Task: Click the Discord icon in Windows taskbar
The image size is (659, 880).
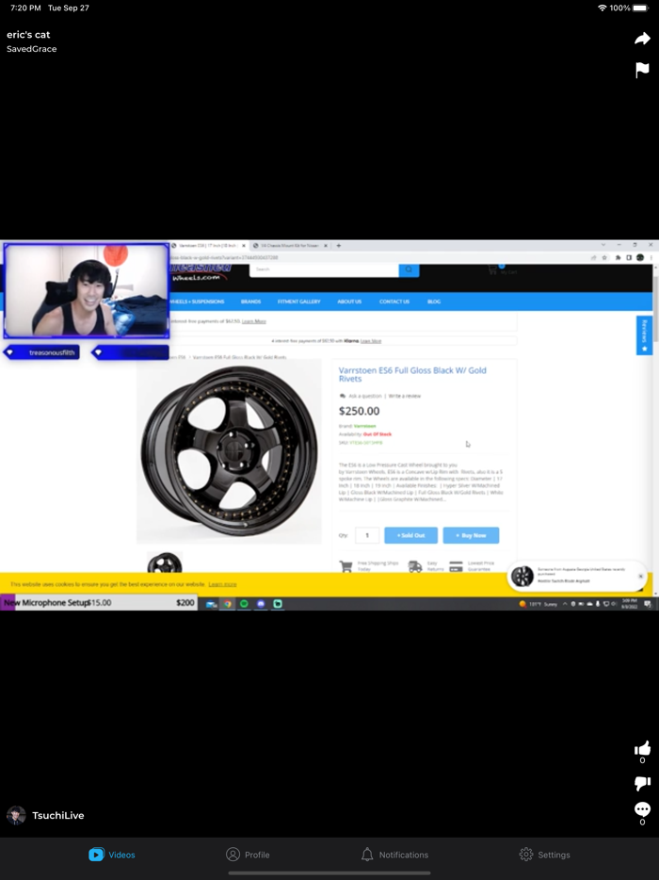Action: (x=261, y=604)
